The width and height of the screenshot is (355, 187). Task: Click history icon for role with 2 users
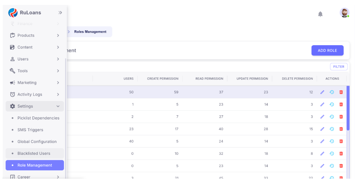[x=331, y=117]
